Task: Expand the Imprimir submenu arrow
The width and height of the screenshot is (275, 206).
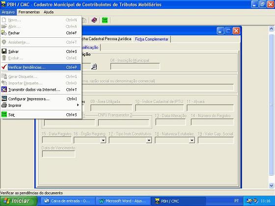Action: [78, 105]
